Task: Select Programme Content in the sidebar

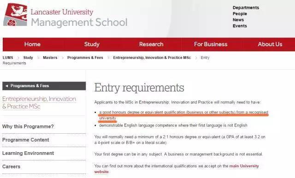Action: point(26,140)
